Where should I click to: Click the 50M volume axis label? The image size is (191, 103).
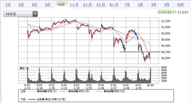164,70
